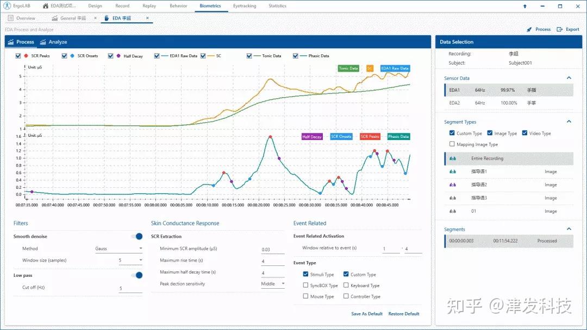Click the ErgoLAB logo icon
The width and height of the screenshot is (587, 330).
(7, 5)
